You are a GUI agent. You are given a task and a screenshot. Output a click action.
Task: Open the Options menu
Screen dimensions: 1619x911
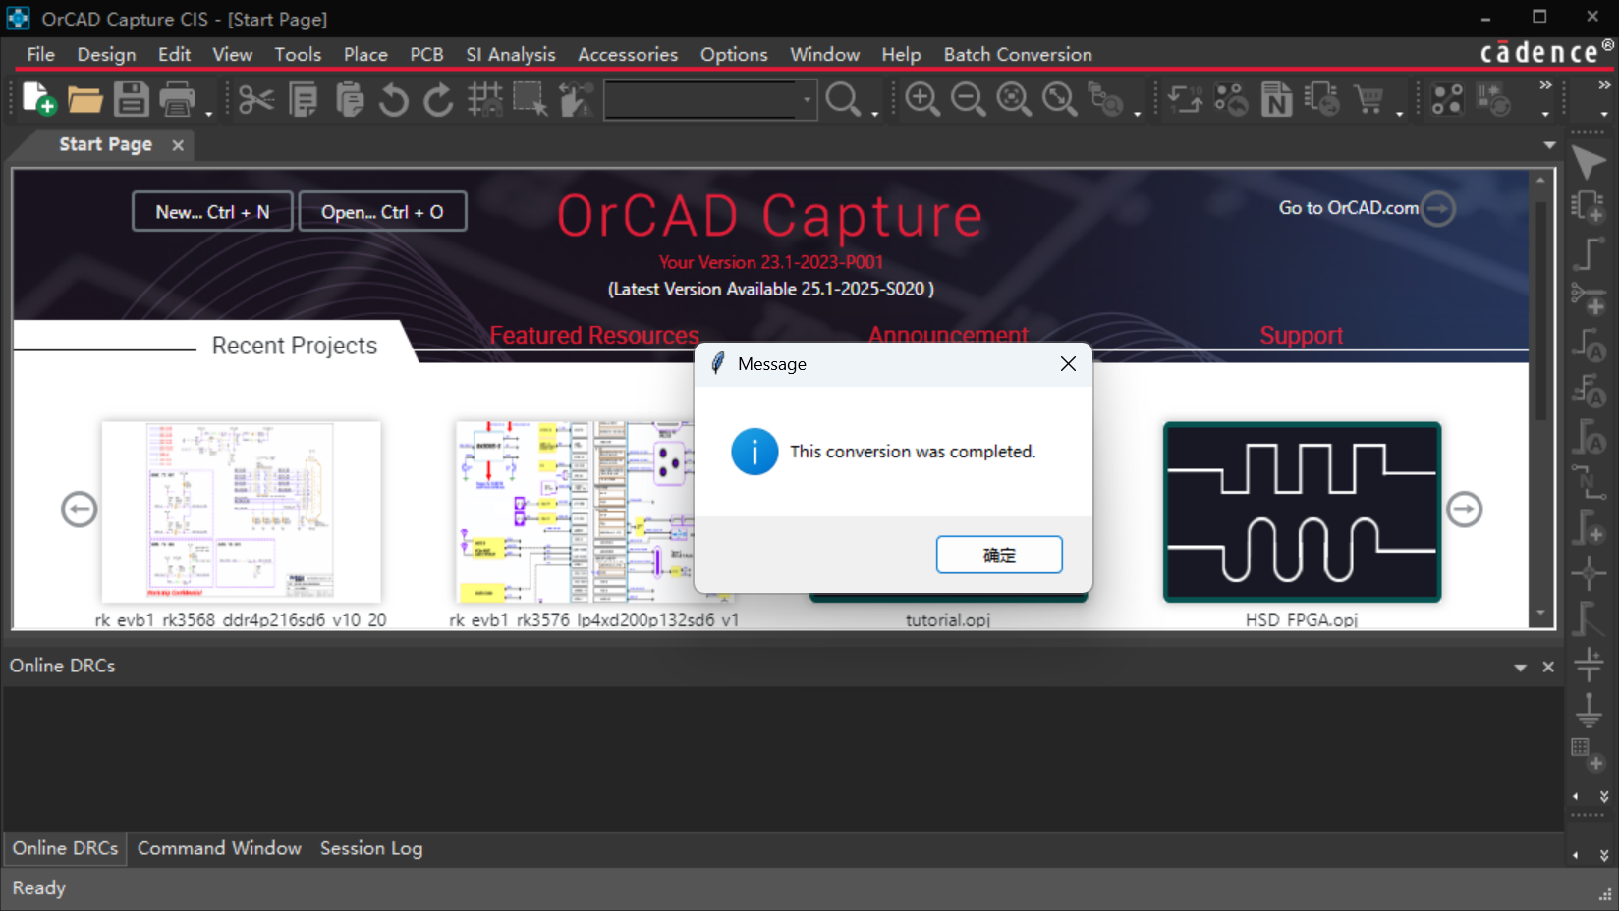pos(734,55)
